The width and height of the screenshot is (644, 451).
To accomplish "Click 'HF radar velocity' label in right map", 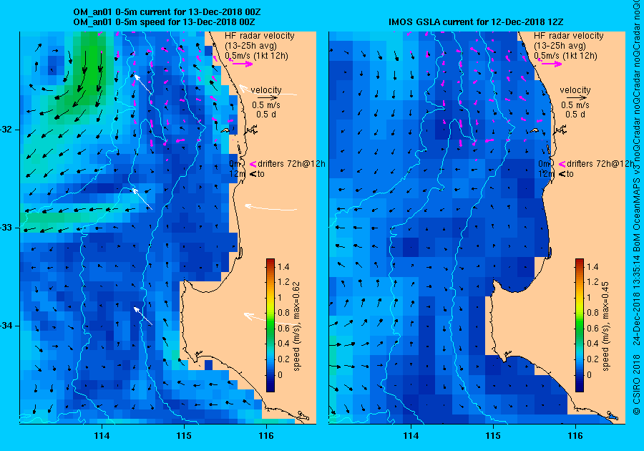I will pyautogui.click(x=569, y=36).
